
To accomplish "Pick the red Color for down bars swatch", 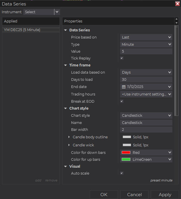I will click(126, 152).
